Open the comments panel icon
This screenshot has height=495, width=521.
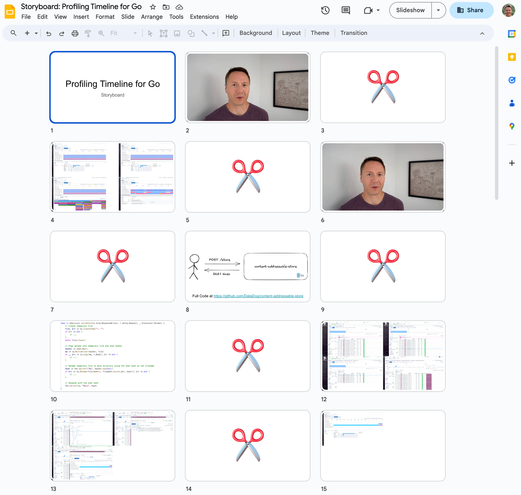tap(346, 10)
